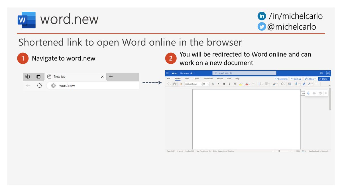Image resolution: width=342 pixels, height=192 pixels.
Task: Toggle bold formatting
Action: [224, 84]
